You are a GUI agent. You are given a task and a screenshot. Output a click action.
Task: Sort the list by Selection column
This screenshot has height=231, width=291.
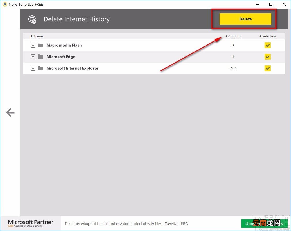click(x=267, y=36)
